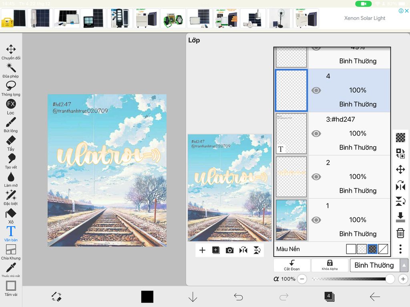410x307 pixels.
Task: Select the Chia Khung frame divider tool
Action: (x=11, y=253)
